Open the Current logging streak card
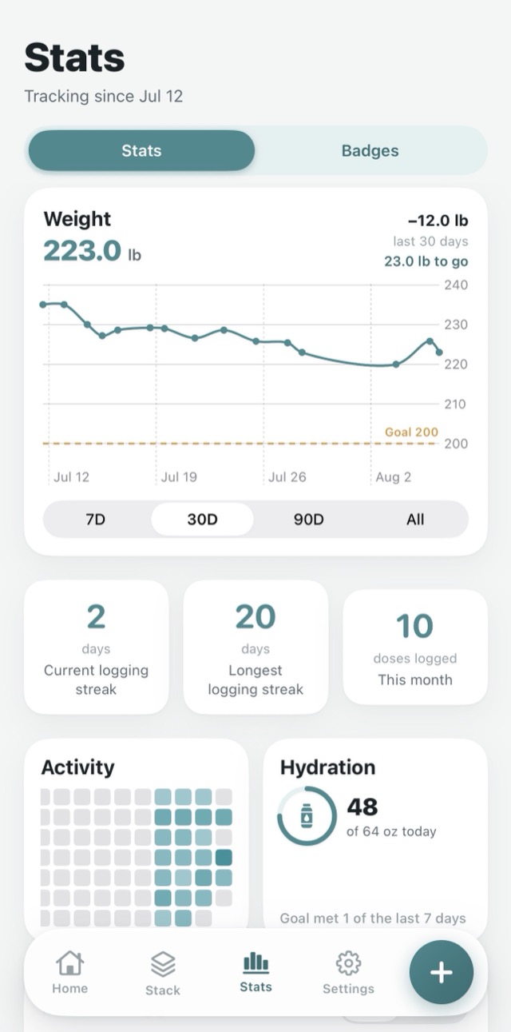Screen dimensions: 511x1032 tap(96, 647)
